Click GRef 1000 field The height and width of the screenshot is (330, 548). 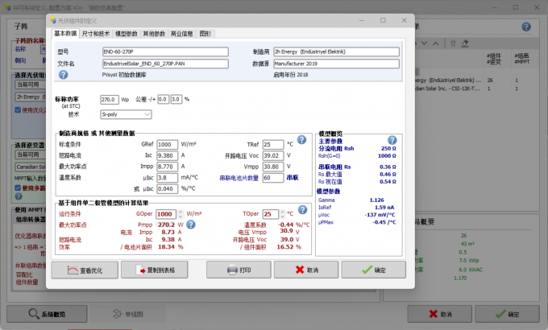pos(167,145)
